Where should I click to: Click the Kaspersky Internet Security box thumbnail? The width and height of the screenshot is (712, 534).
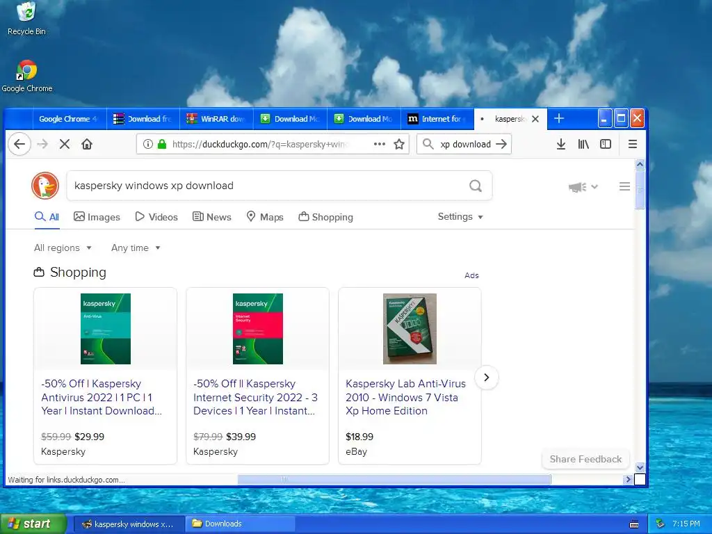257,329
